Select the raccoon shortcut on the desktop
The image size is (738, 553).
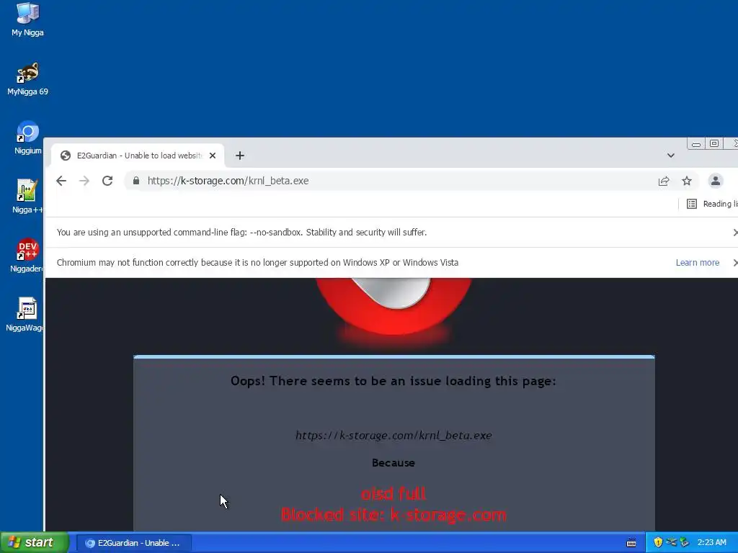tap(27, 79)
